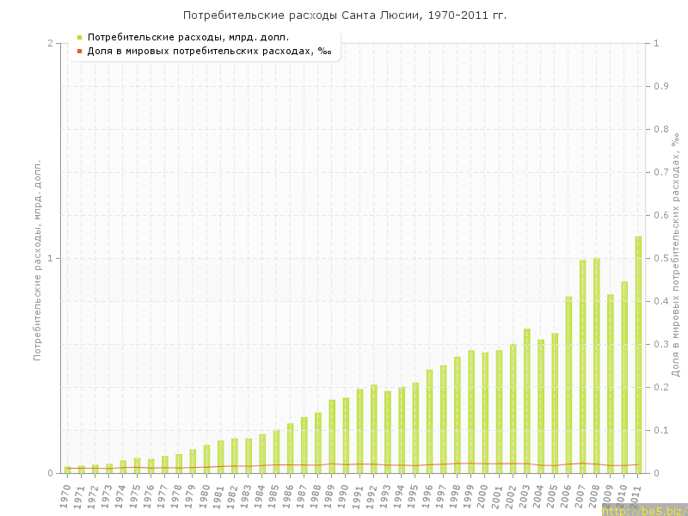Click the 2007 consumer spending bar
Viewport: 688px width, 516px height.
(x=582, y=366)
